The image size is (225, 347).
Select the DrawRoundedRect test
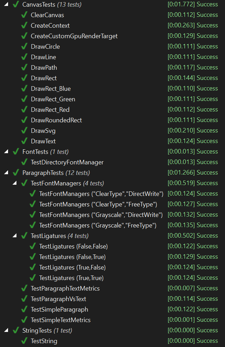(56, 120)
